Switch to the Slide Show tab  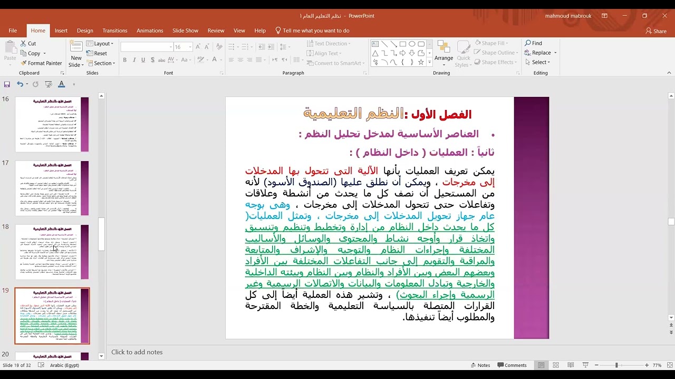[185, 31]
